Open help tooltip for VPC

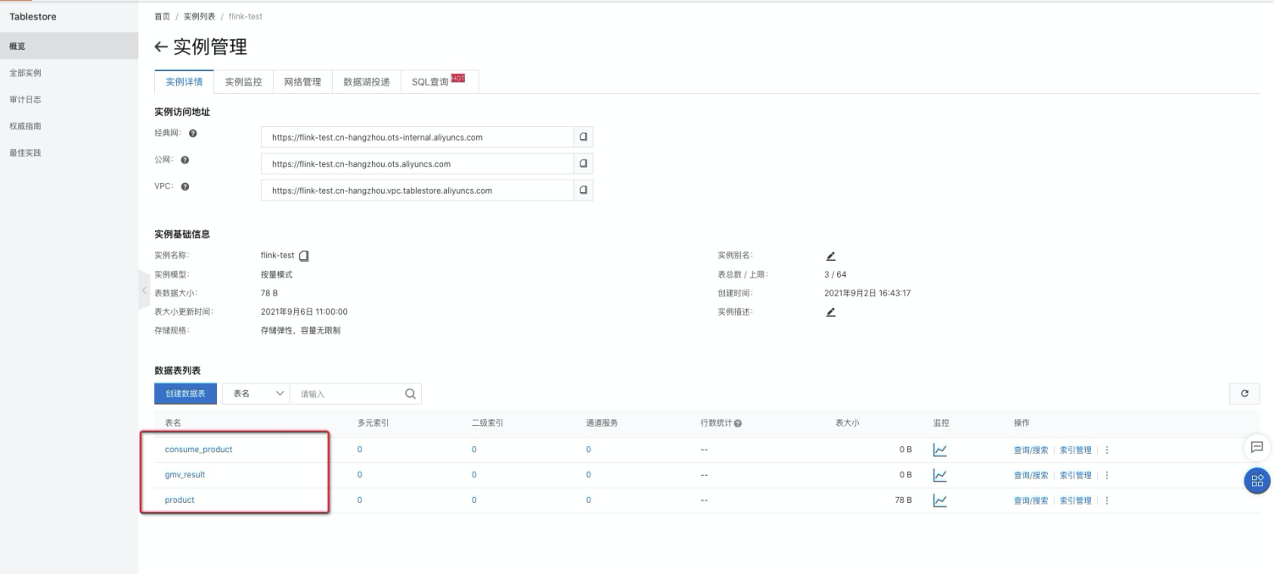[185, 187]
